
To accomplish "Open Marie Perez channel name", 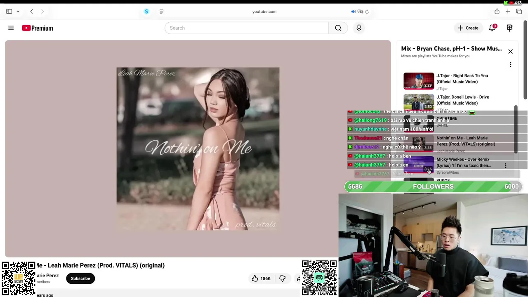I will point(48,276).
